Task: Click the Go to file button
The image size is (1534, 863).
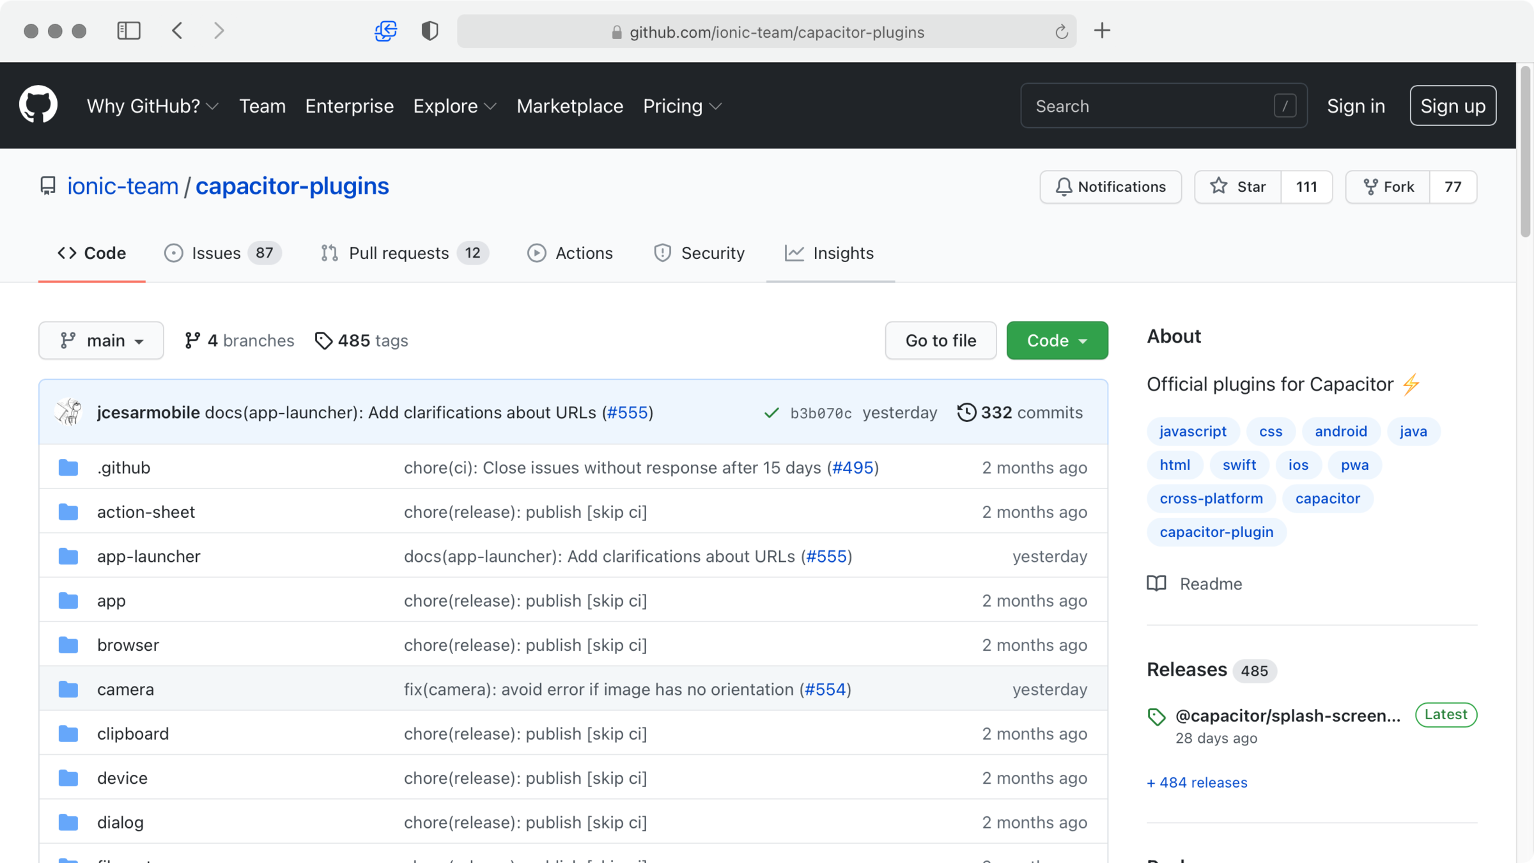Action: coord(940,341)
